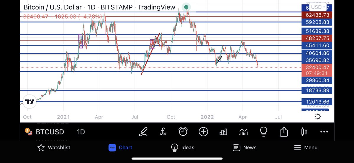Switch to the News tab
354x163 pixels.
click(x=245, y=147)
